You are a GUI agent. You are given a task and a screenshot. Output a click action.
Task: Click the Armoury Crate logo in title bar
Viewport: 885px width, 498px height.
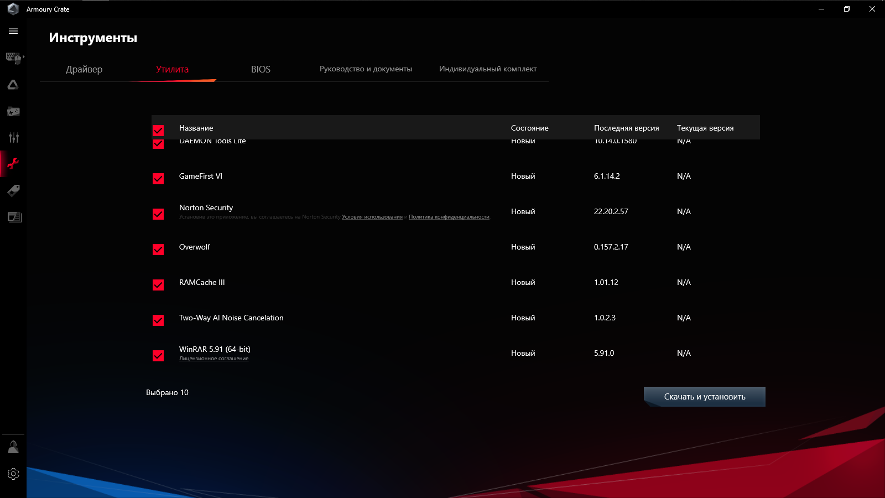[x=13, y=9]
